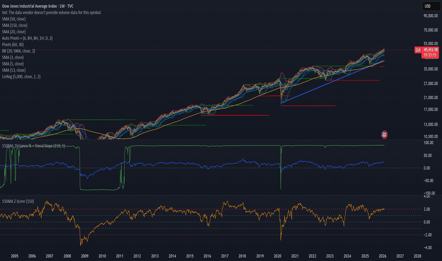
Task: Click the 13,000.00 price axis label
Action: pos(431,124)
